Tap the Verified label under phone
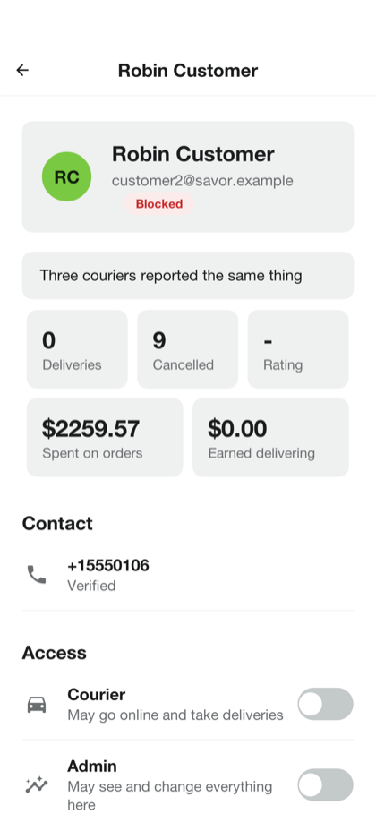 click(x=91, y=587)
